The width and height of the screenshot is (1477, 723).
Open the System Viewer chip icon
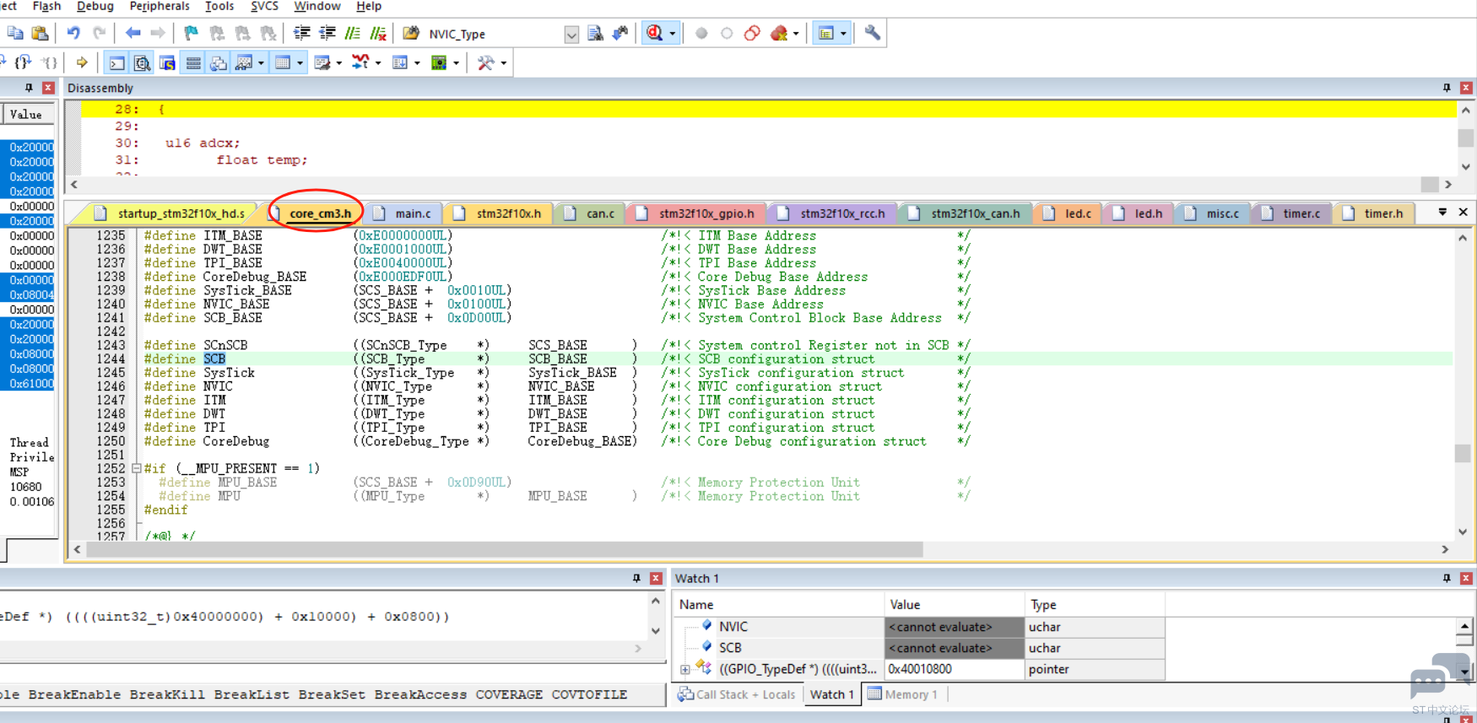pyautogui.click(x=439, y=62)
